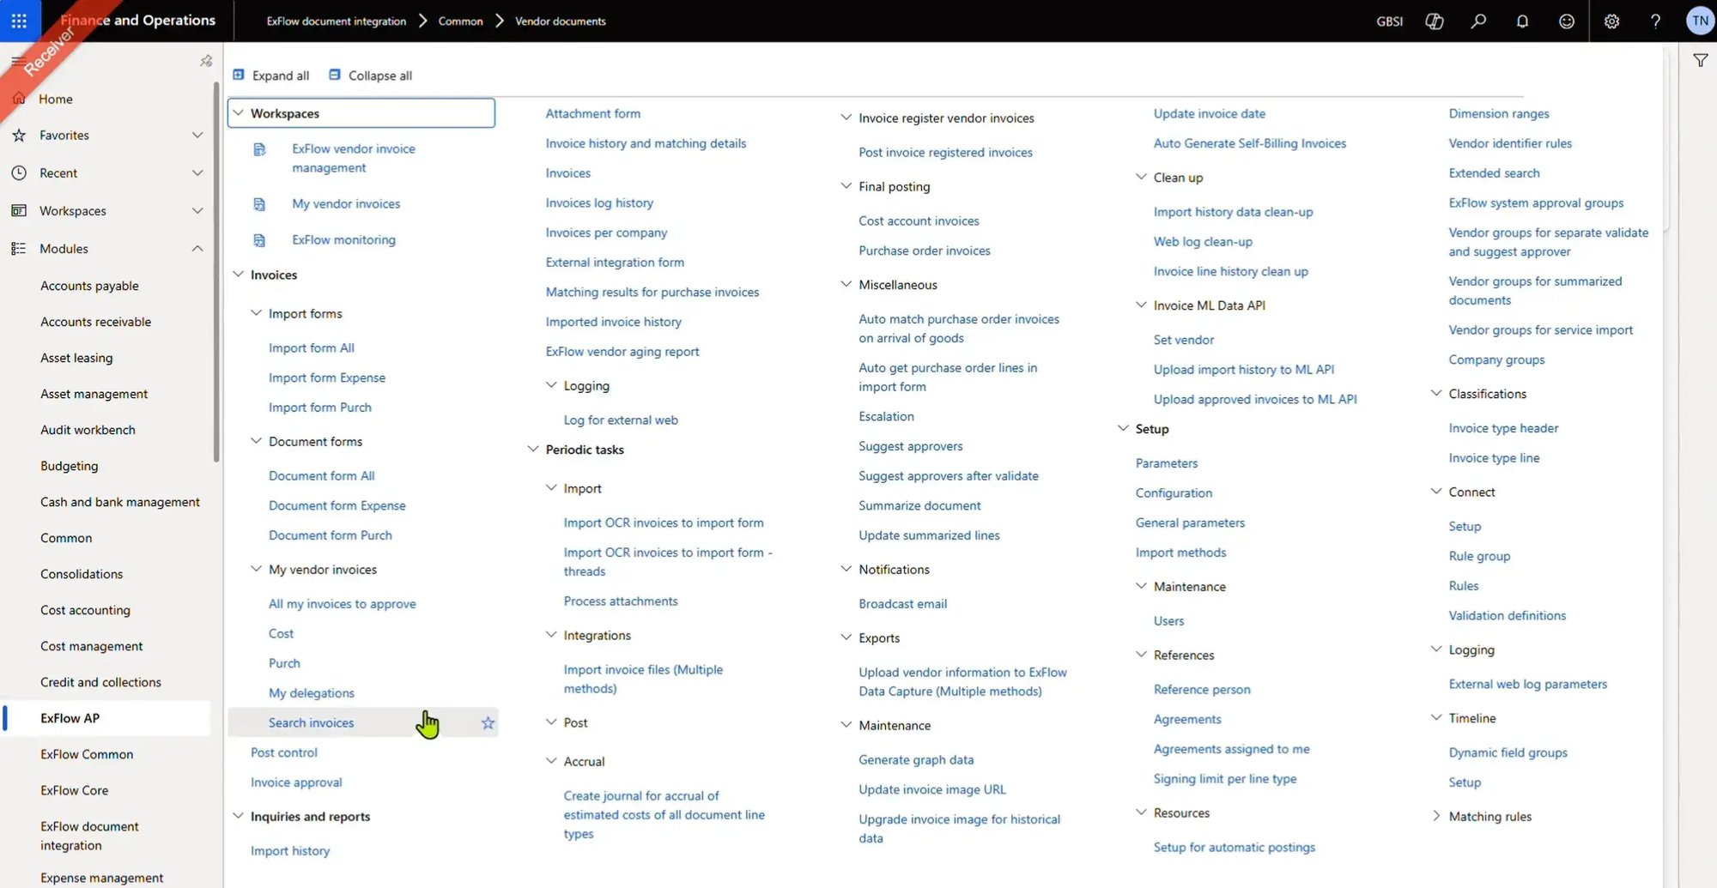Screen dimensions: 1717x888
Task: Open the notifications bell
Action: 1522,21
